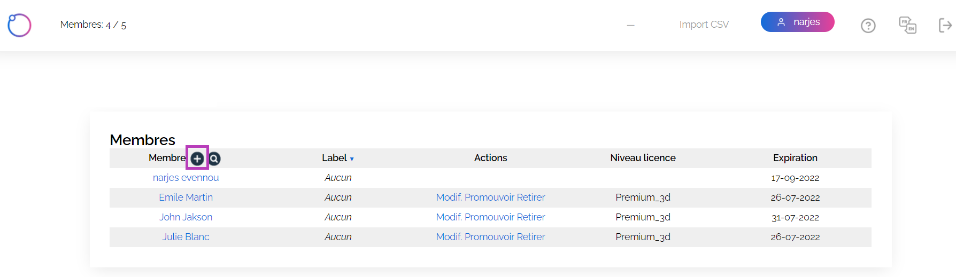Sort by the Label dropdown arrow
This screenshot has width=956, height=277.
coord(352,159)
